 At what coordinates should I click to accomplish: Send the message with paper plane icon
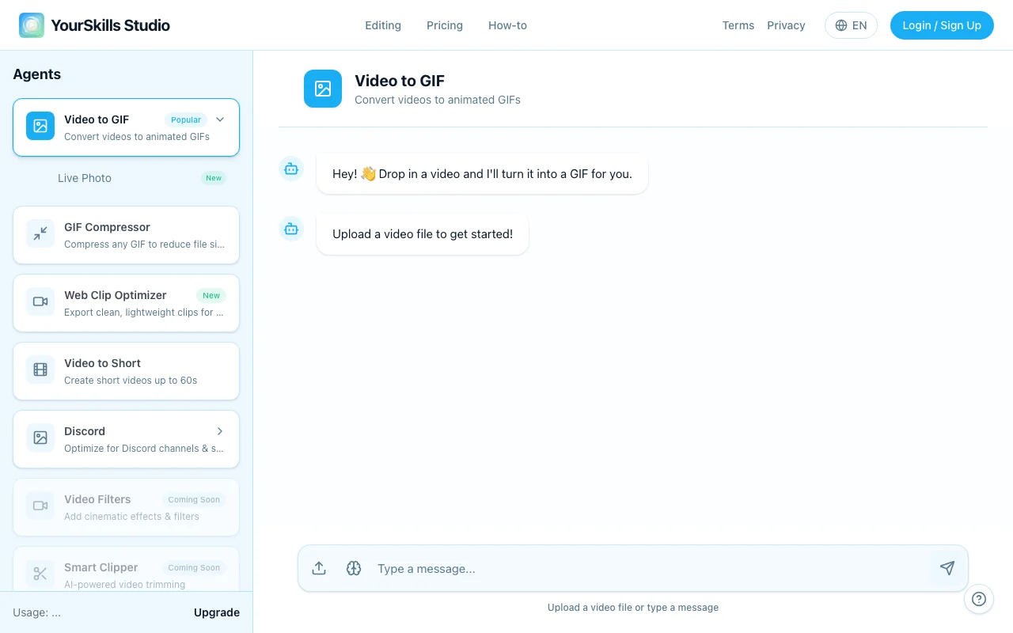tap(947, 568)
